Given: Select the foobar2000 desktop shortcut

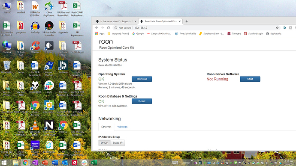Looking at the screenshot, I should pos(35,87).
